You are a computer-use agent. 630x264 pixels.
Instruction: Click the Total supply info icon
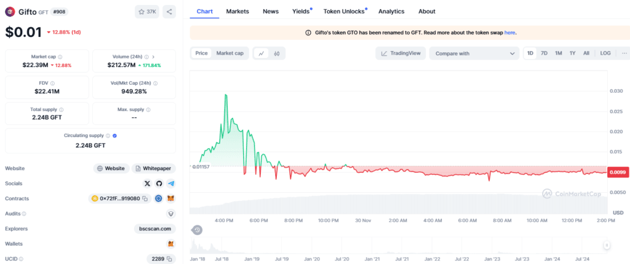pos(61,109)
